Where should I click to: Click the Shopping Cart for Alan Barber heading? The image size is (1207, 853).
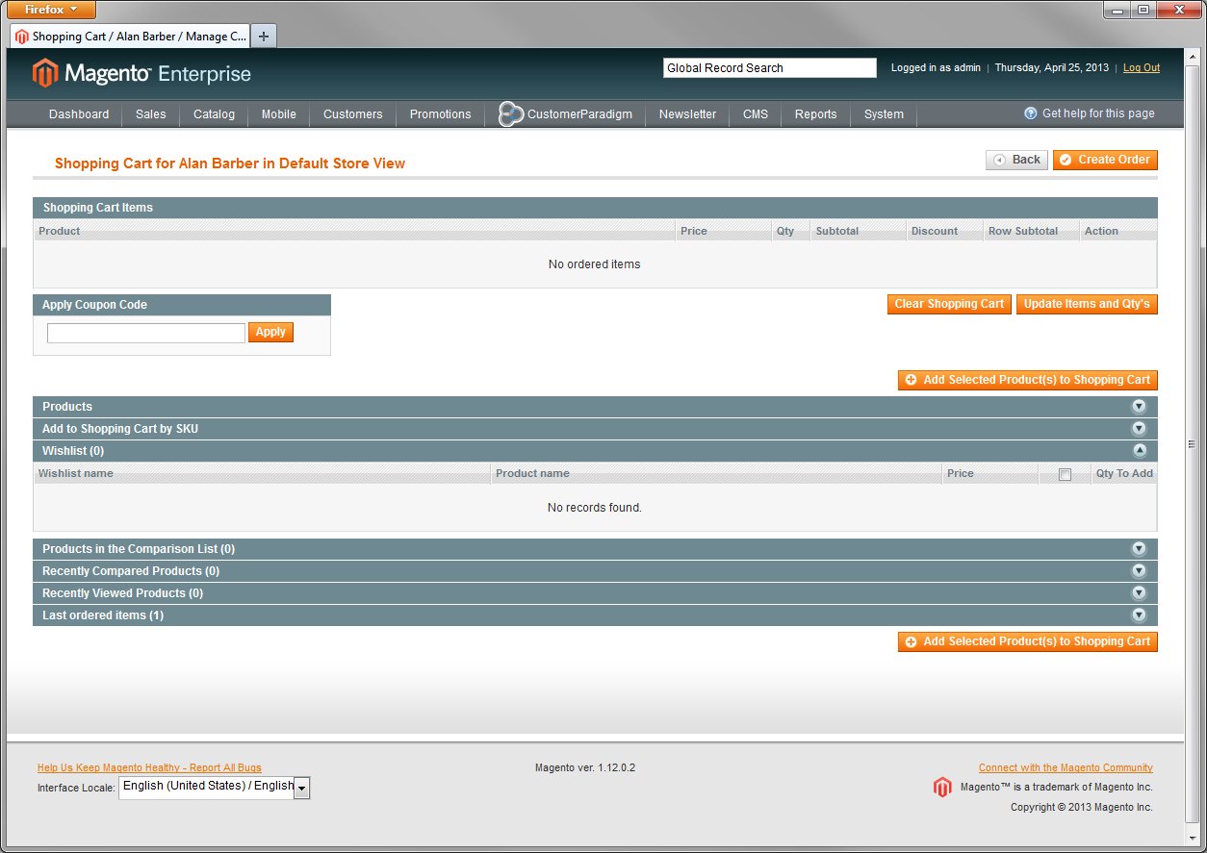[x=230, y=163]
